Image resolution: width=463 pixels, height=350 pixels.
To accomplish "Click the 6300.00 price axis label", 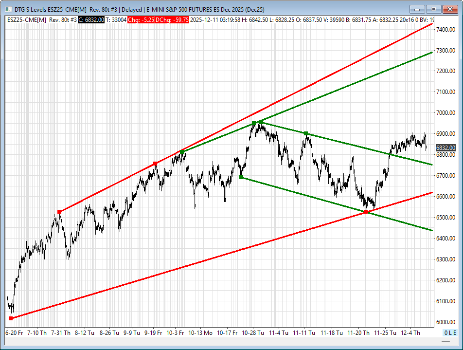I will [x=445, y=259].
